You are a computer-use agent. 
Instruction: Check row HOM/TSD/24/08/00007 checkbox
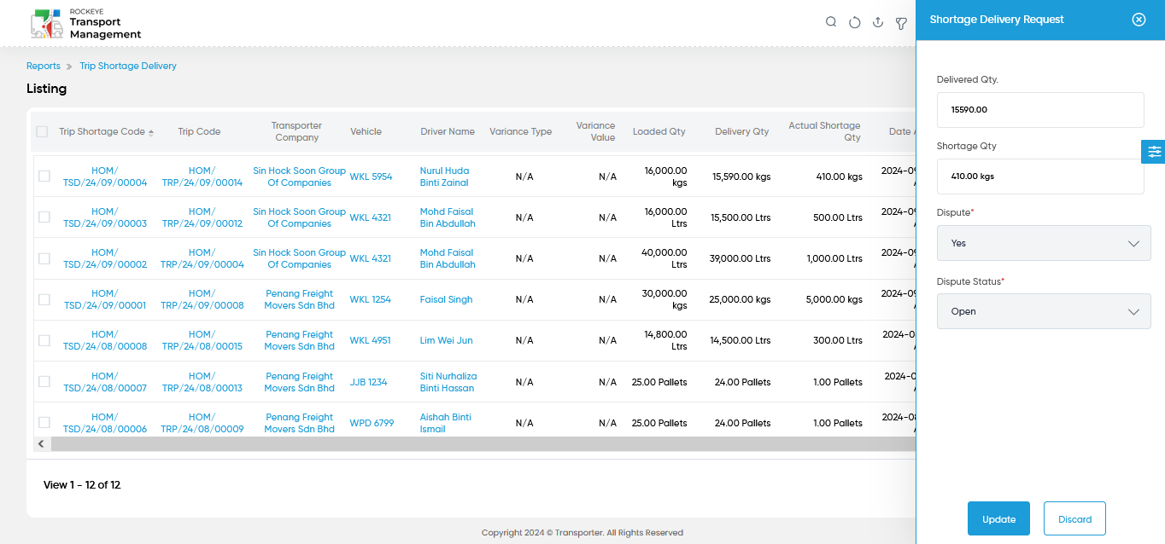(x=44, y=381)
